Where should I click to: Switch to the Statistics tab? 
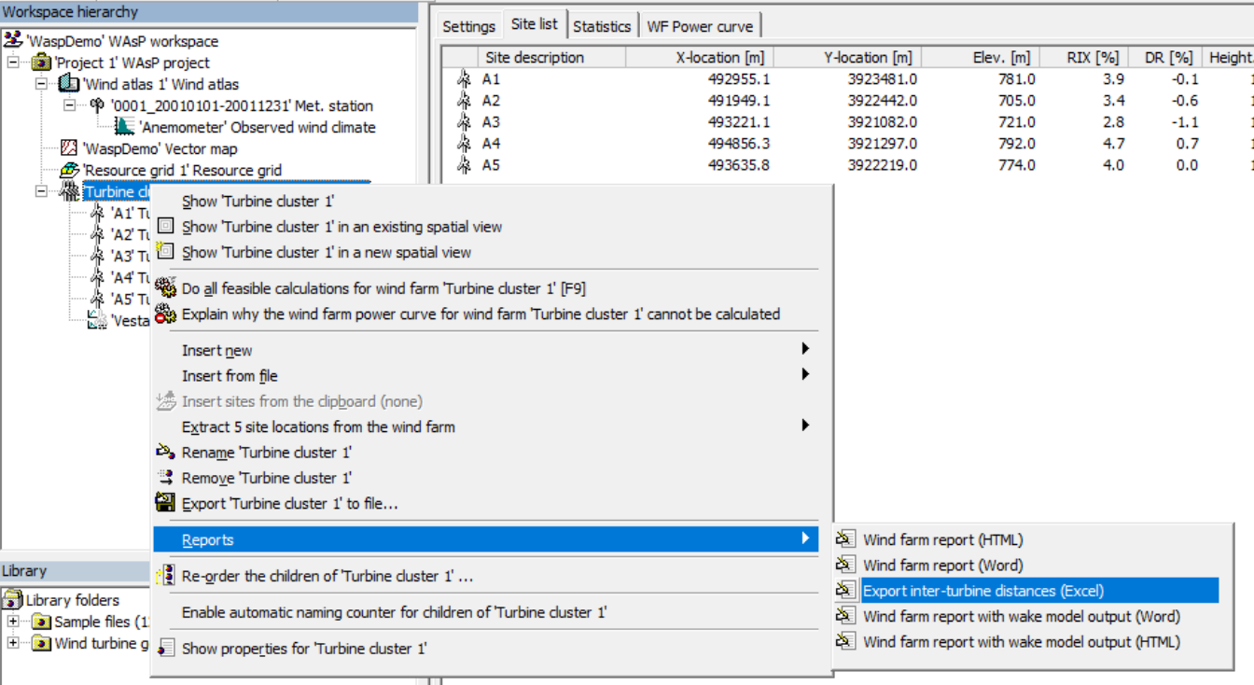(x=602, y=26)
